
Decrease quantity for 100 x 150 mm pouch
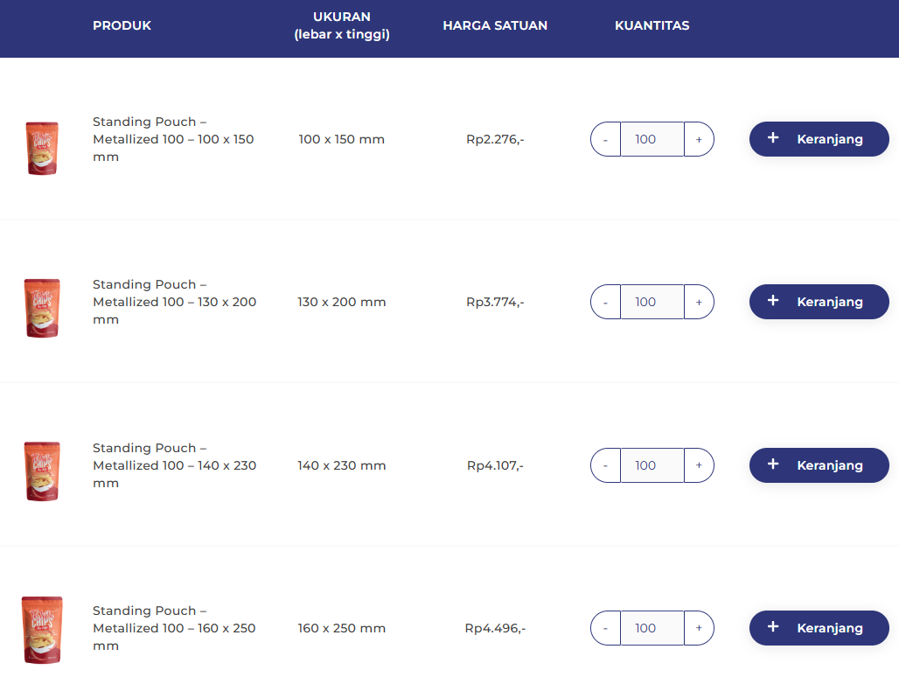pos(605,139)
